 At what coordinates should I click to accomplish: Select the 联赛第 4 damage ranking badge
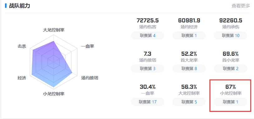click(x=148, y=36)
